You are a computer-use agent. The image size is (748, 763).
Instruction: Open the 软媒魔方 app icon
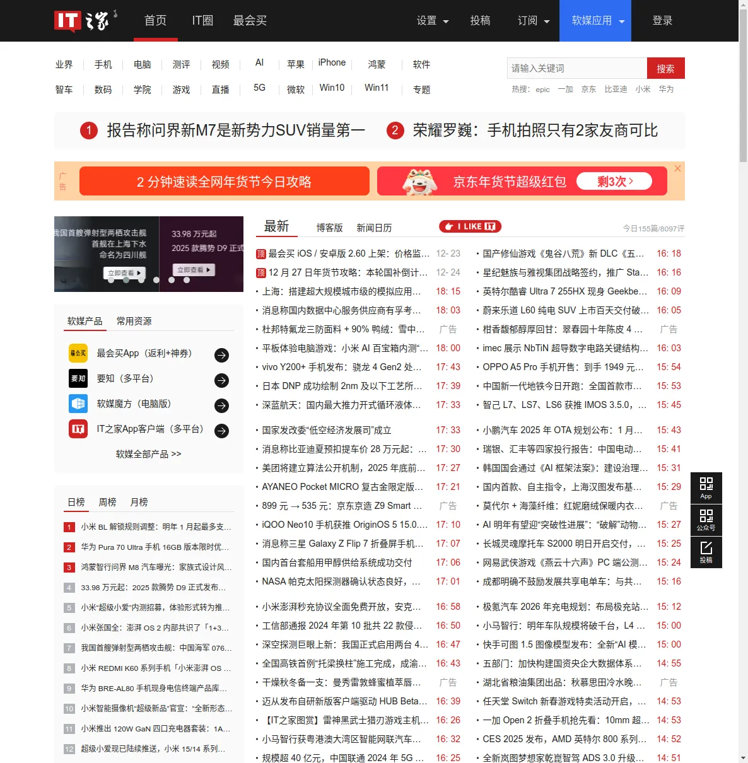78,404
